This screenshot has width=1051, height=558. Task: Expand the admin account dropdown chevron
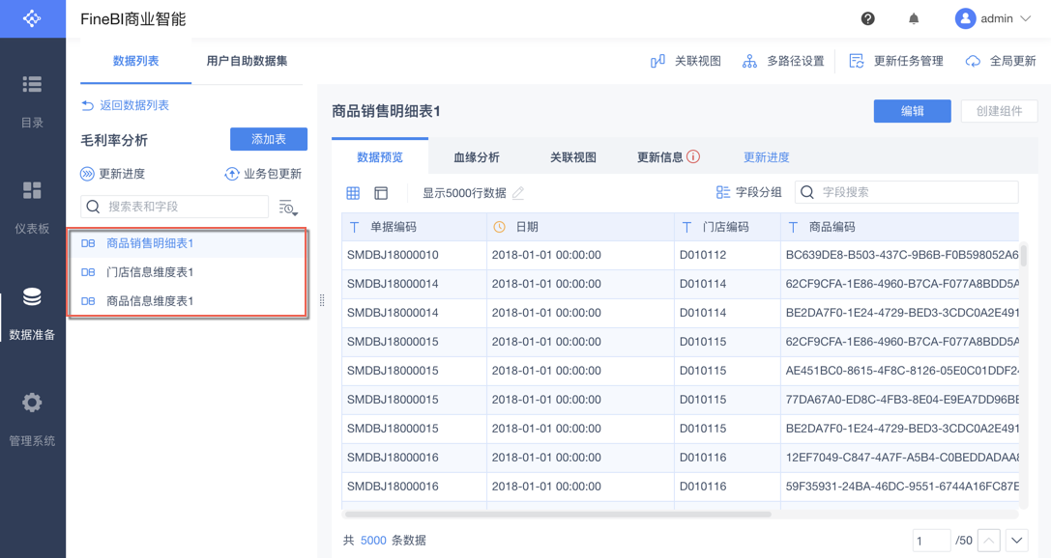pos(1026,18)
